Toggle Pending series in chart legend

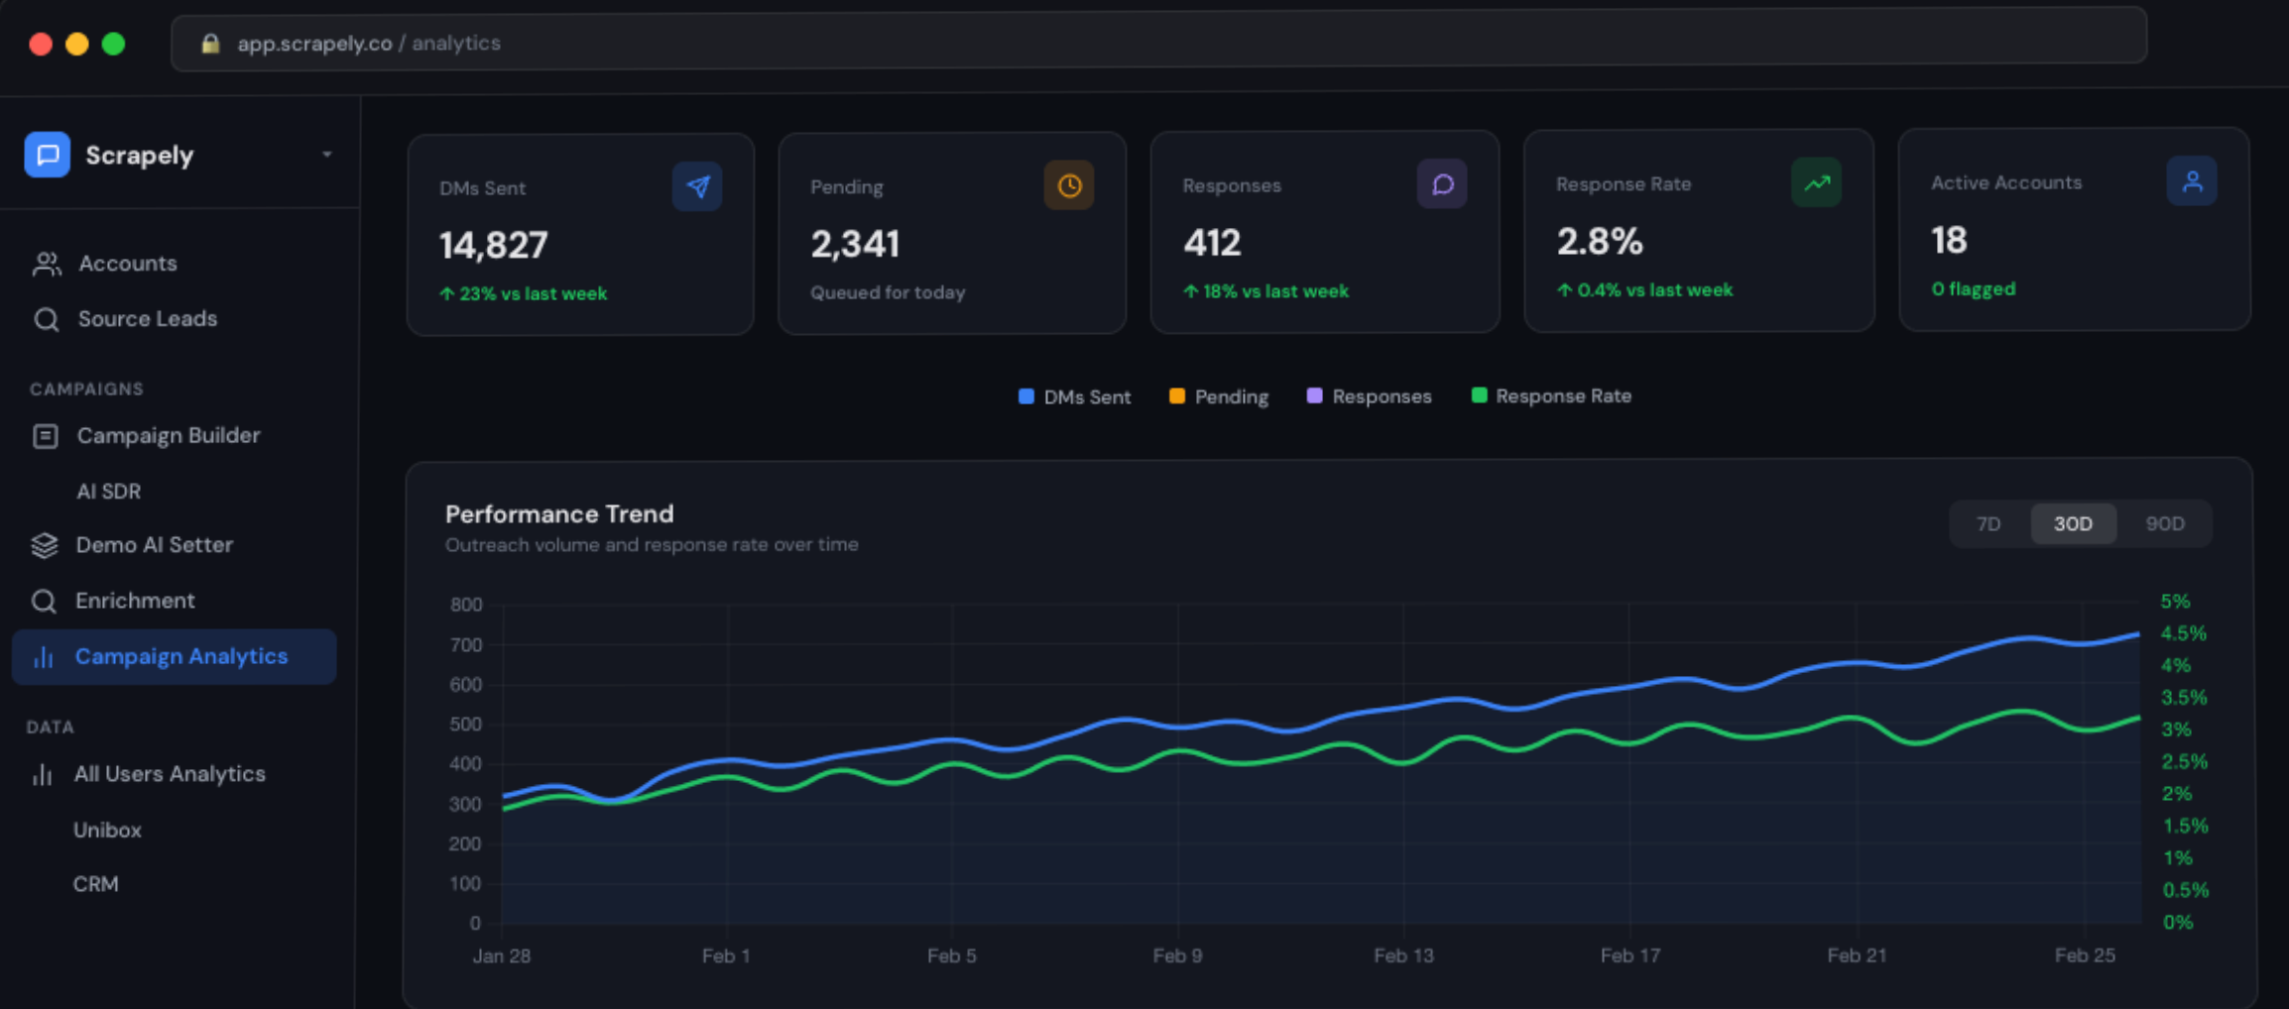1219,396
